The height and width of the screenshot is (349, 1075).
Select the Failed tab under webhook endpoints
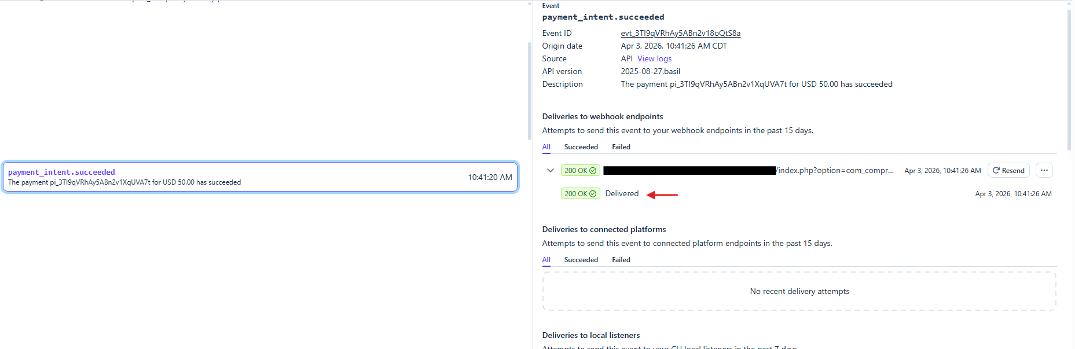pyautogui.click(x=621, y=147)
